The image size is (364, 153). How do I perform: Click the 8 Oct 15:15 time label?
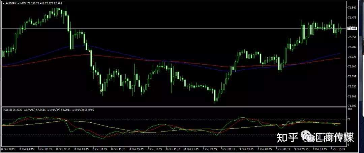[136, 149]
